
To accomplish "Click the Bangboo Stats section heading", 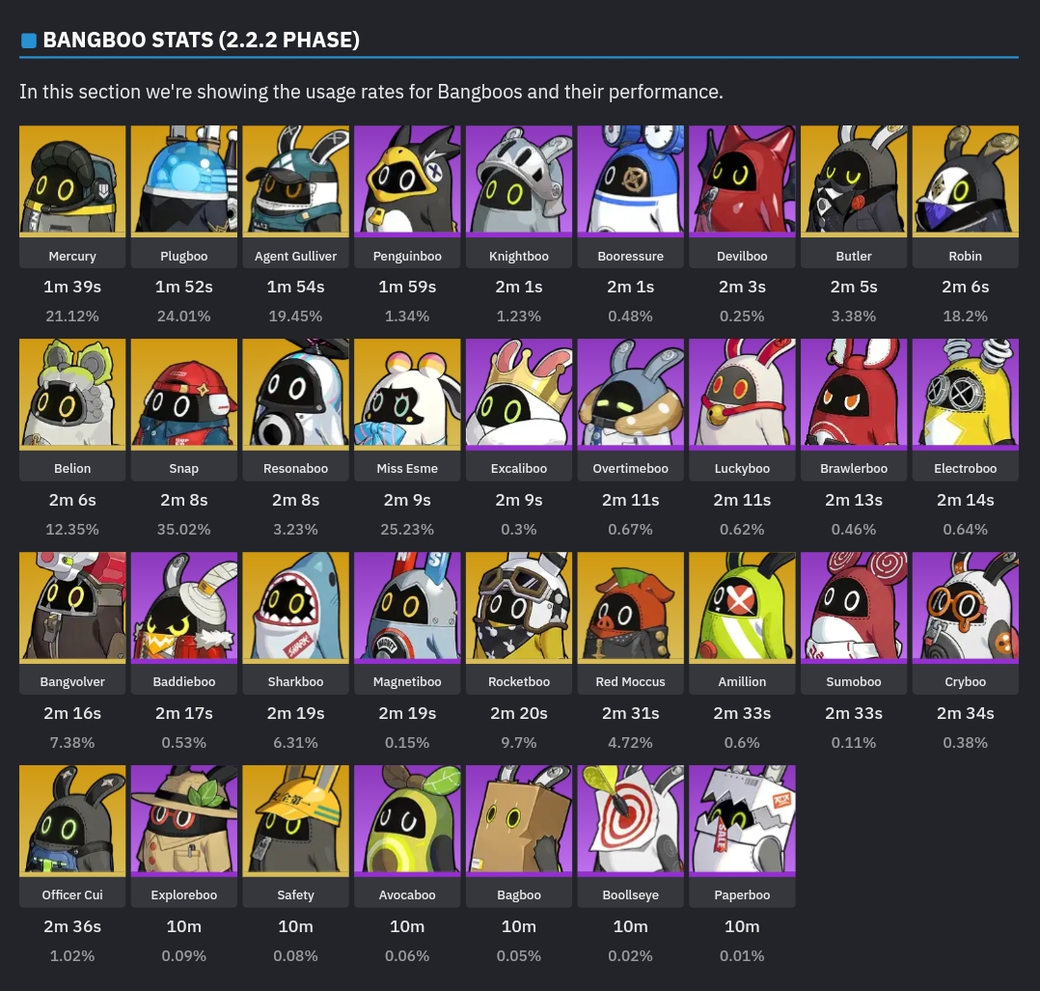I will [x=201, y=40].
